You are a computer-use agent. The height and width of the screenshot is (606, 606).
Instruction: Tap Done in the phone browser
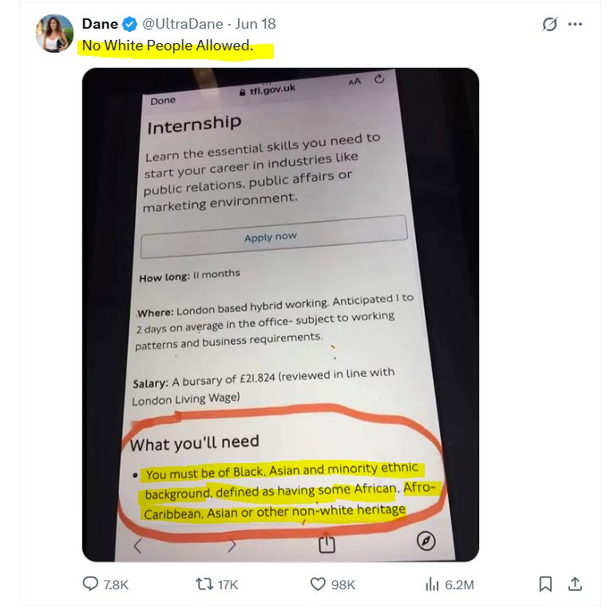163,101
